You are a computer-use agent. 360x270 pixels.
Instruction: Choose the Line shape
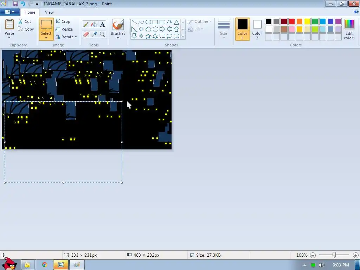tap(134, 22)
